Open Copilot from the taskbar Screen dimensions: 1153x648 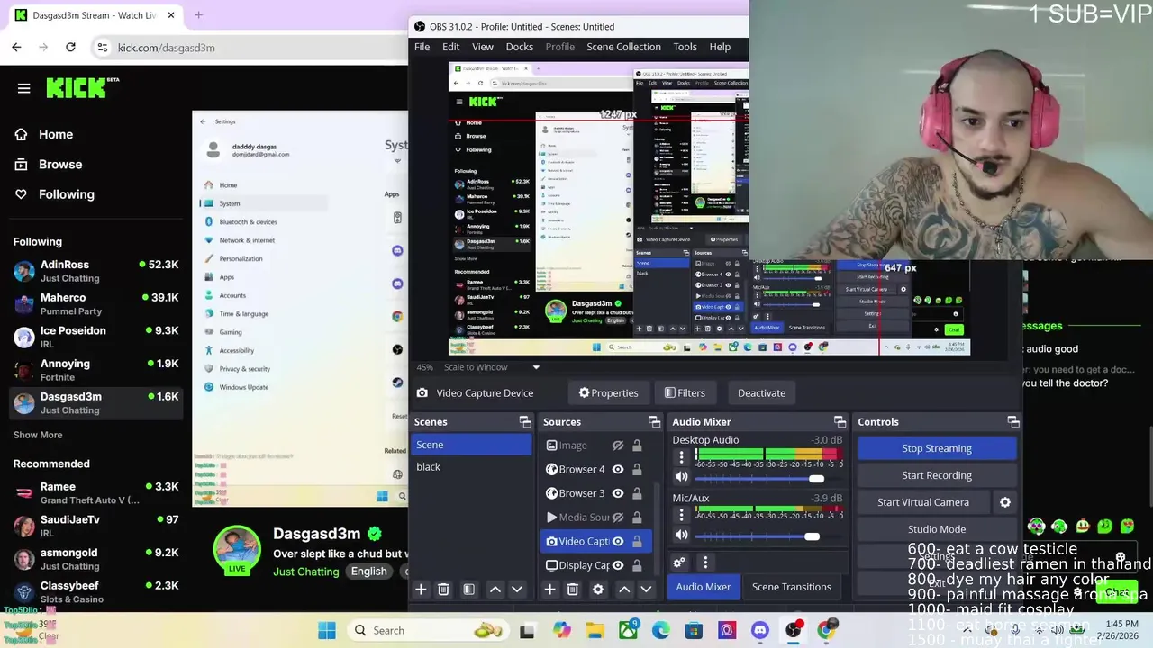pyautogui.click(x=562, y=630)
